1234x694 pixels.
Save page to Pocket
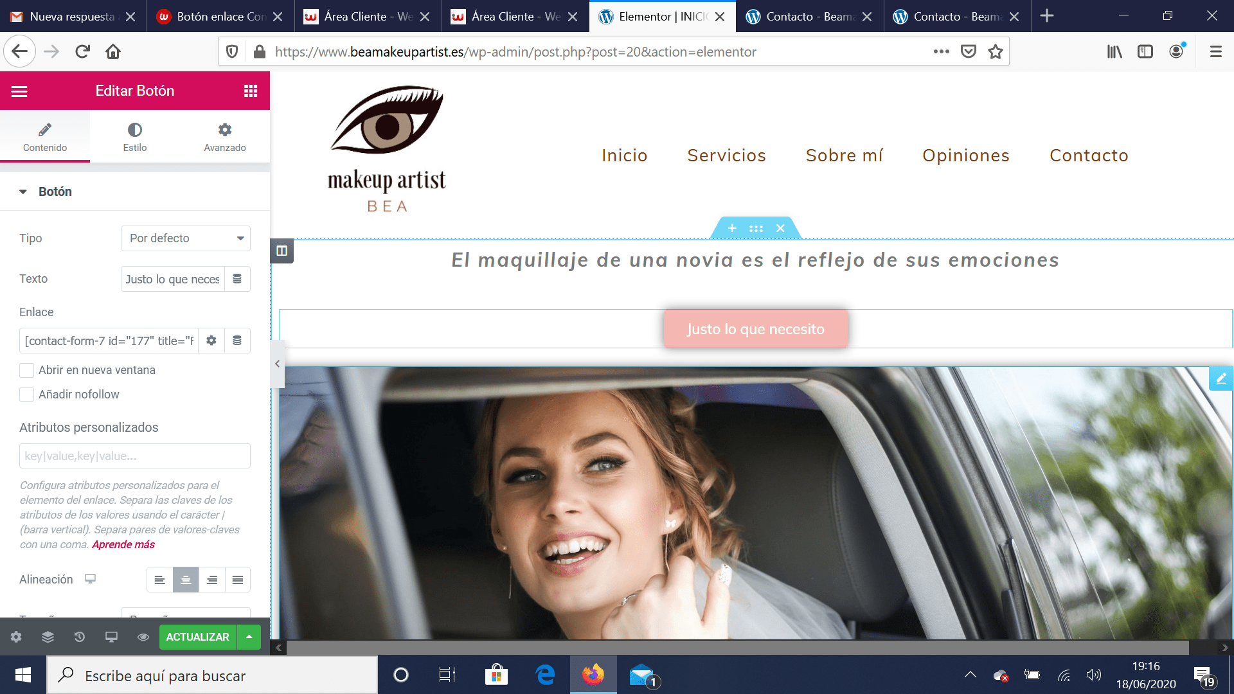pyautogui.click(x=969, y=51)
